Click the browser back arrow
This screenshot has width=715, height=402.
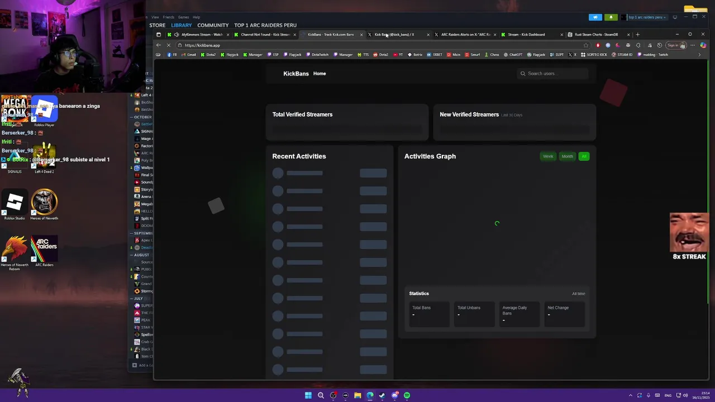[159, 45]
